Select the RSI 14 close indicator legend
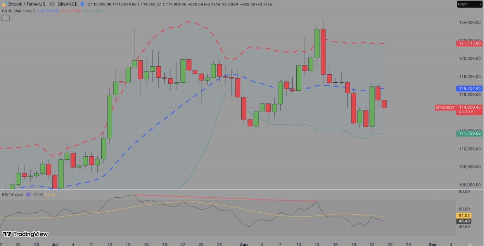 (13, 195)
